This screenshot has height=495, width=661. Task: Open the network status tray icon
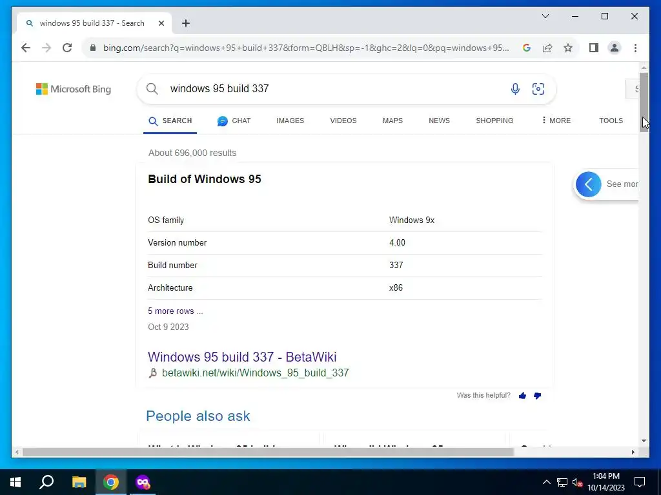click(562, 482)
